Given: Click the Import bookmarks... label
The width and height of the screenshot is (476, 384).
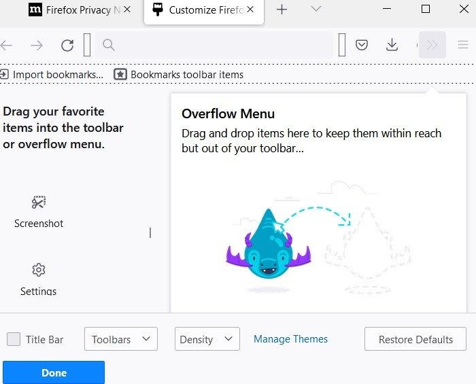Looking at the screenshot, I should [x=58, y=75].
